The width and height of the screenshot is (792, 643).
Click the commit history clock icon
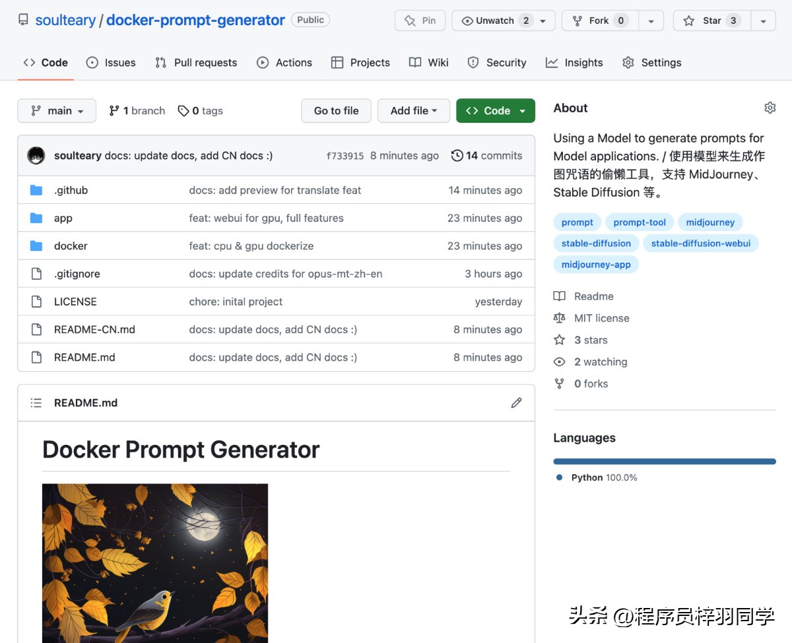[457, 156]
